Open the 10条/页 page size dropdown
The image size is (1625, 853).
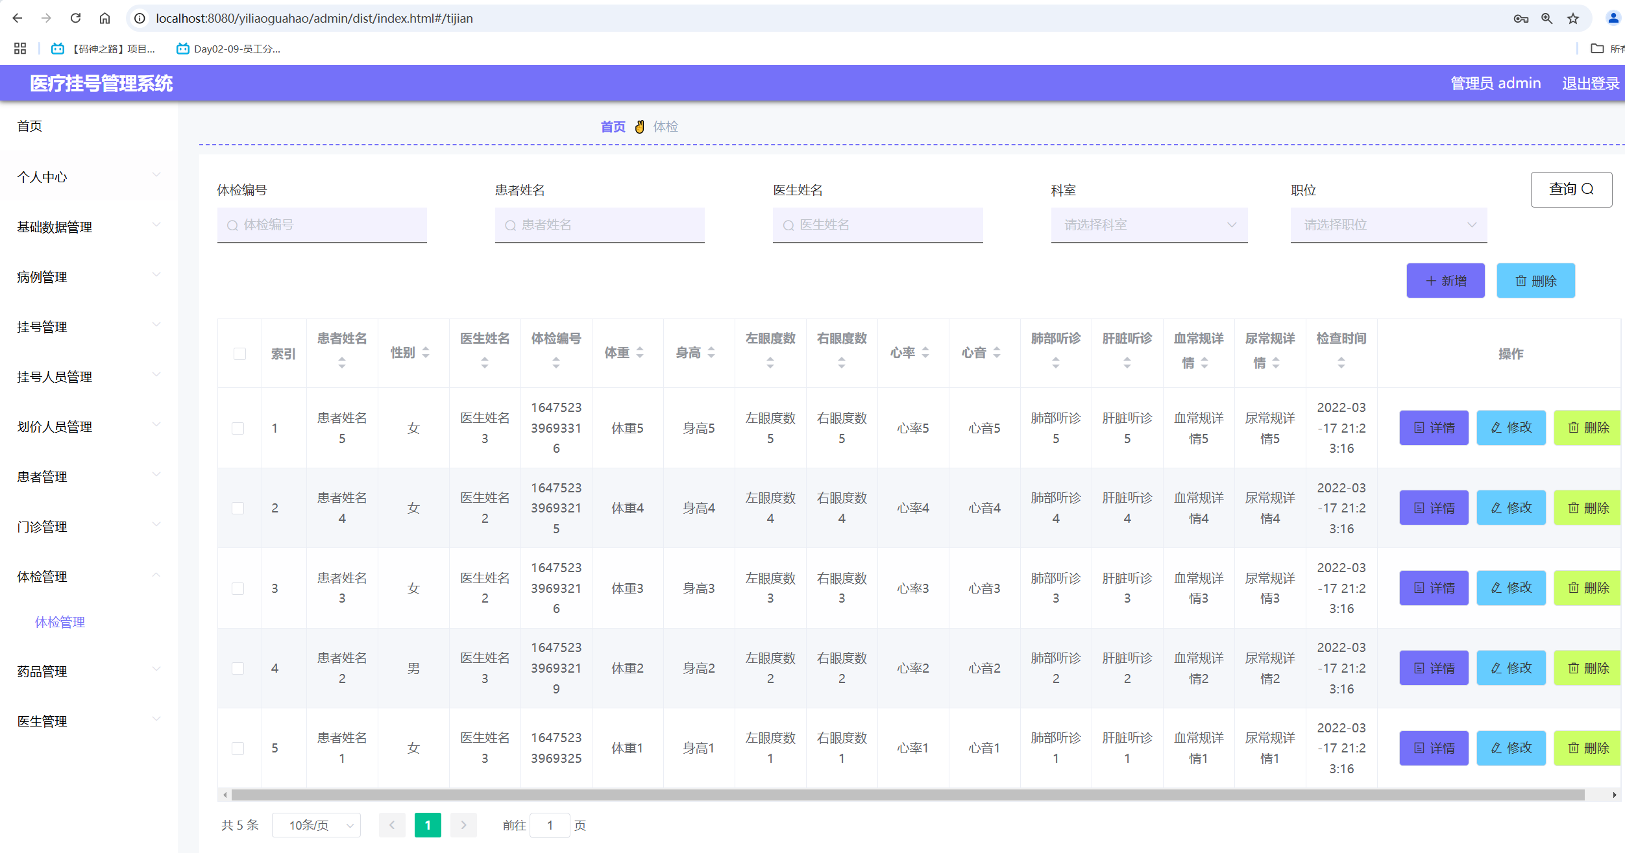coord(316,825)
